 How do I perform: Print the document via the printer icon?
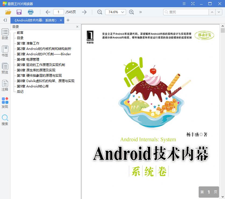[30, 12]
